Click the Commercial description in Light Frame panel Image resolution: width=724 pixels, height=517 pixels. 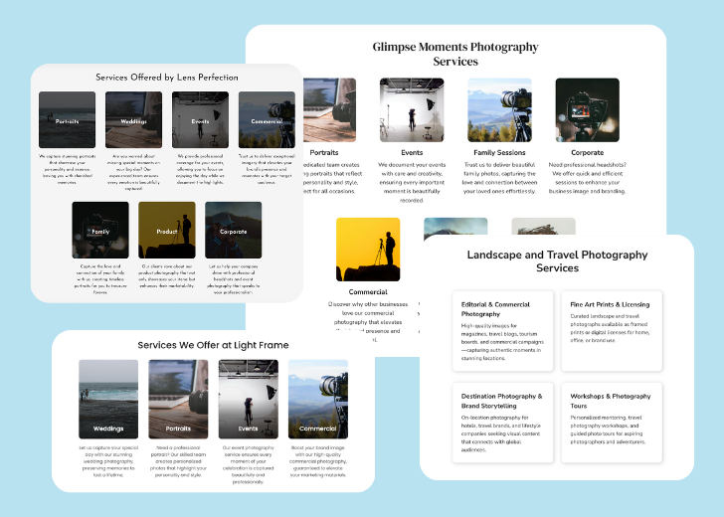(317, 461)
